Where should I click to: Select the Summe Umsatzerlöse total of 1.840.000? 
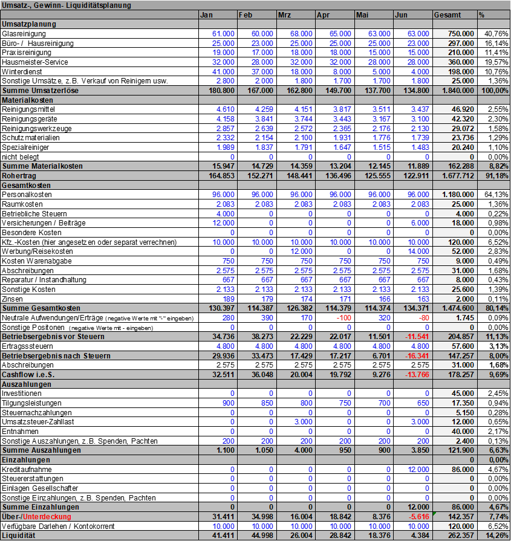(x=455, y=90)
